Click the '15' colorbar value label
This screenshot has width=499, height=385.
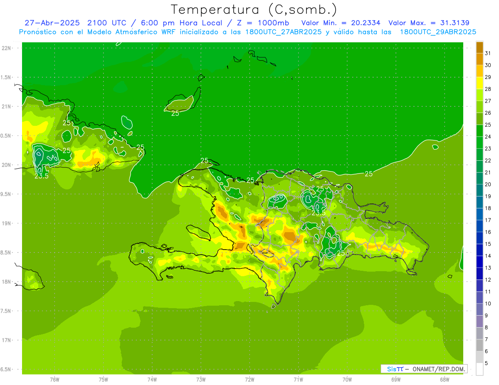pos(488,244)
